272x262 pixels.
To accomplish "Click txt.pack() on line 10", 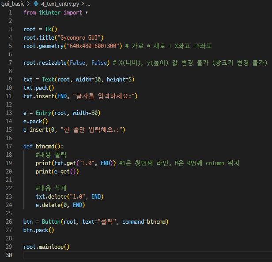I will pyautogui.click(x=39, y=88).
